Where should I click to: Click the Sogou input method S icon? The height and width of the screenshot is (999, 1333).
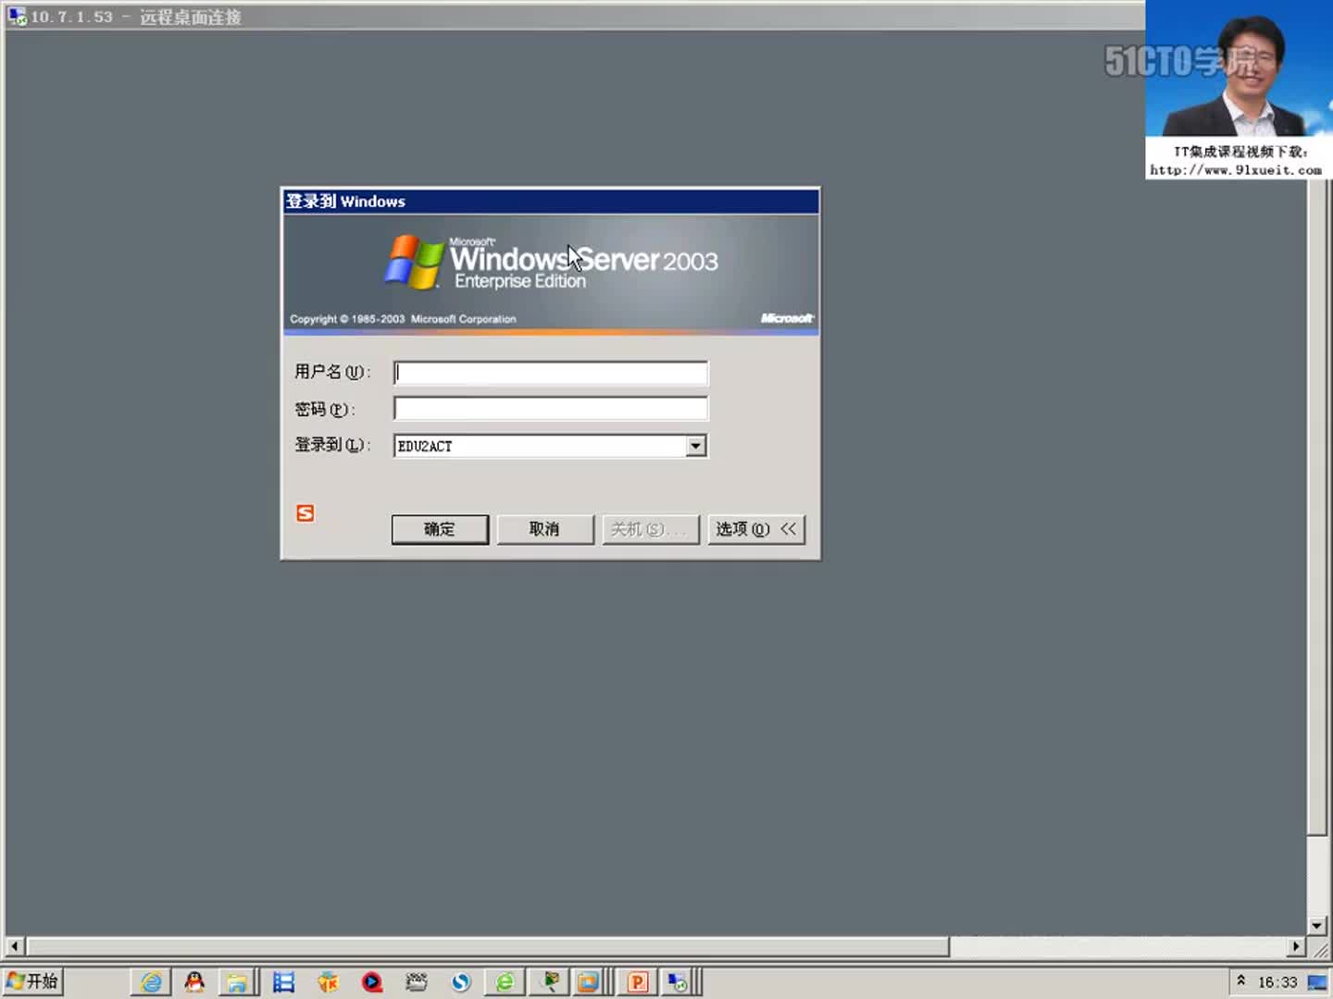click(x=305, y=513)
